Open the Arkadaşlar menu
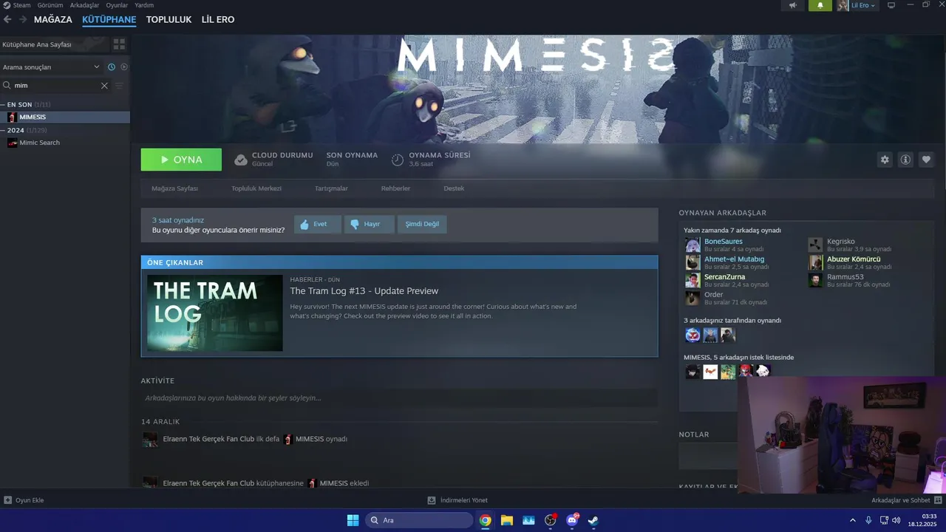 click(84, 5)
